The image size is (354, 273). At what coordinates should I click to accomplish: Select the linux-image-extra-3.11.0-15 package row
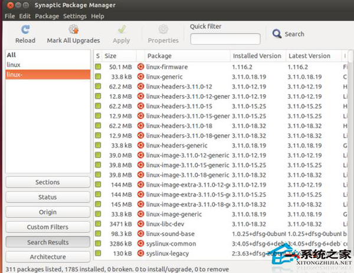click(221, 194)
